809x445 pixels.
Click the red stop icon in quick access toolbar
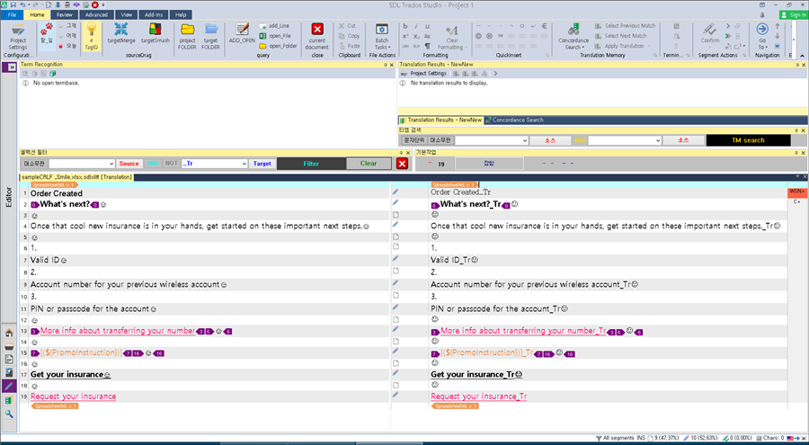[95, 4]
